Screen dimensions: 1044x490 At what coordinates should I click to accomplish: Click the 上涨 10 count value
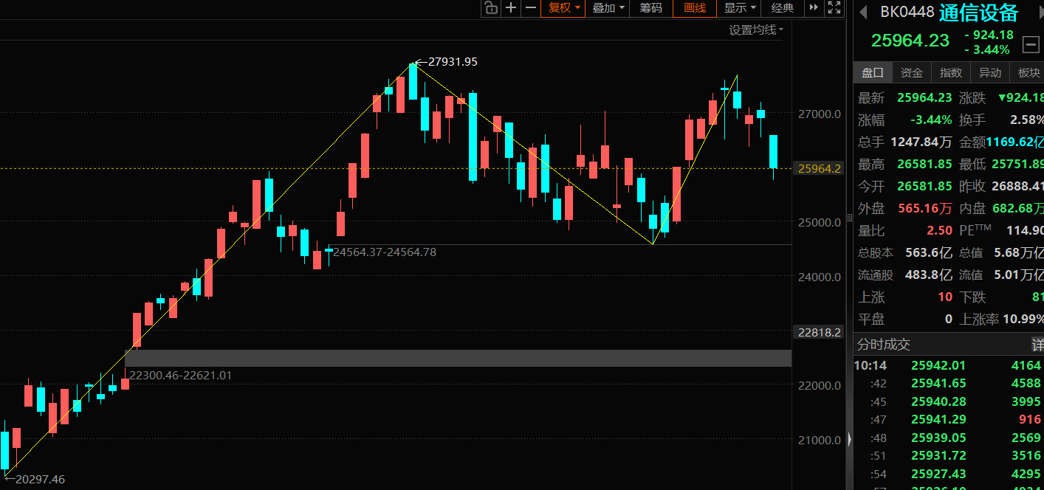pos(945,297)
